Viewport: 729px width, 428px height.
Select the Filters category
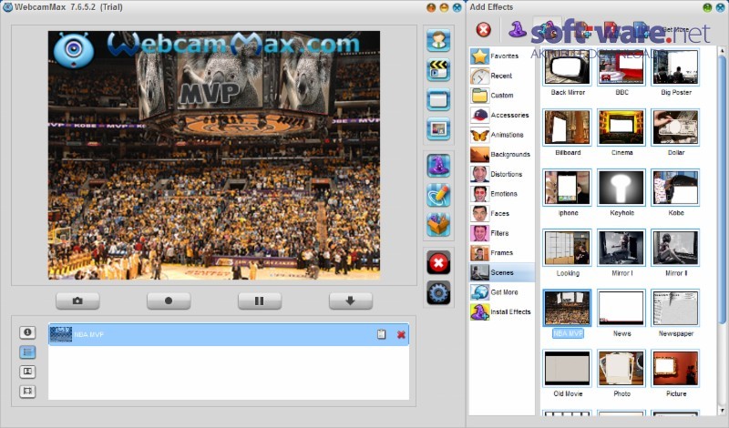coord(502,233)
